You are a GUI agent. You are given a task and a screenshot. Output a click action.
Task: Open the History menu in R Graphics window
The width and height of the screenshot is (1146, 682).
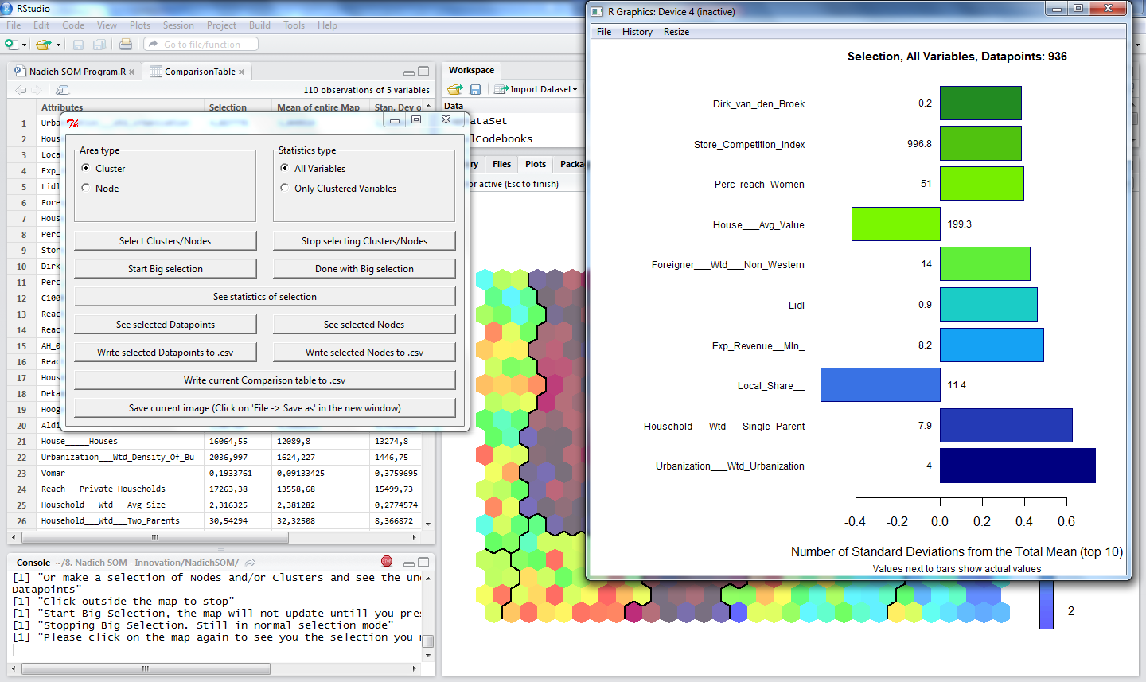637,32
